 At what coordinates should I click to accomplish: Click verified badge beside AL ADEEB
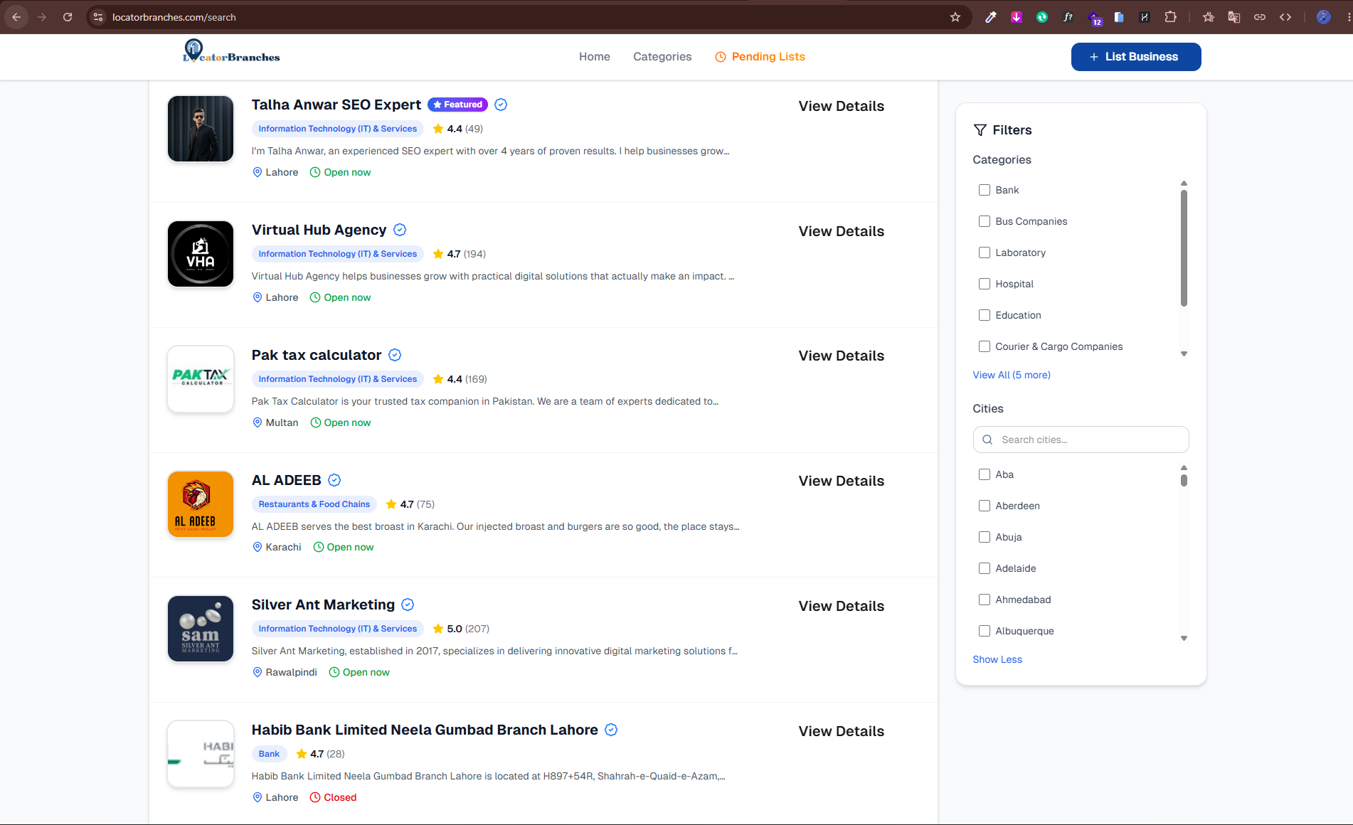pyautogui.click(x=334, y=480)
